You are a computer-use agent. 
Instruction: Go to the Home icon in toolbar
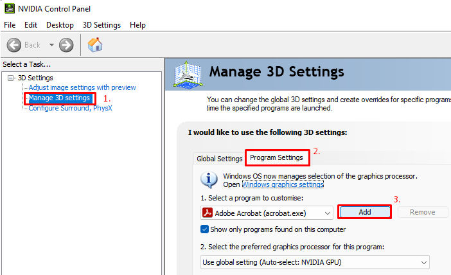click(x=95, y=45)
